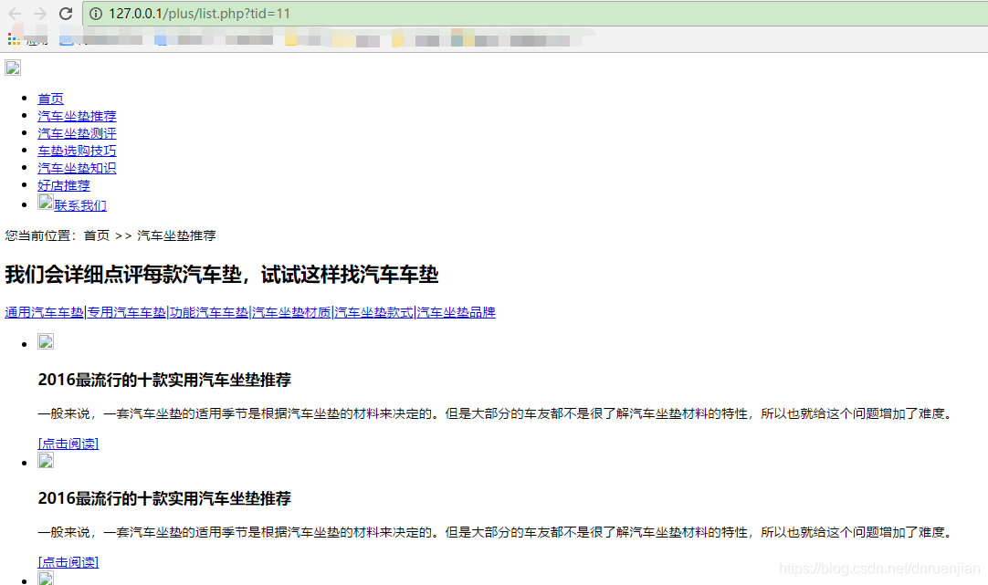Screen dimensions: 988x585
Task: Click the address bar URL field
Action: [x=536, y=14]
